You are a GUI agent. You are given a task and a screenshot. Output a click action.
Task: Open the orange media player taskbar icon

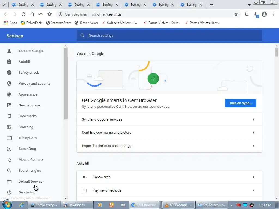click(100, 205)
